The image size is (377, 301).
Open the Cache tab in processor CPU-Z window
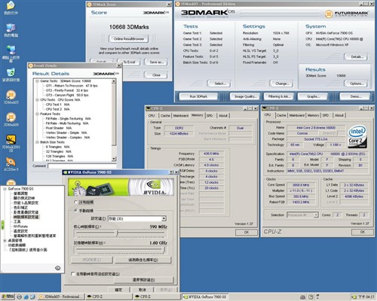click(x=281, y=115)
